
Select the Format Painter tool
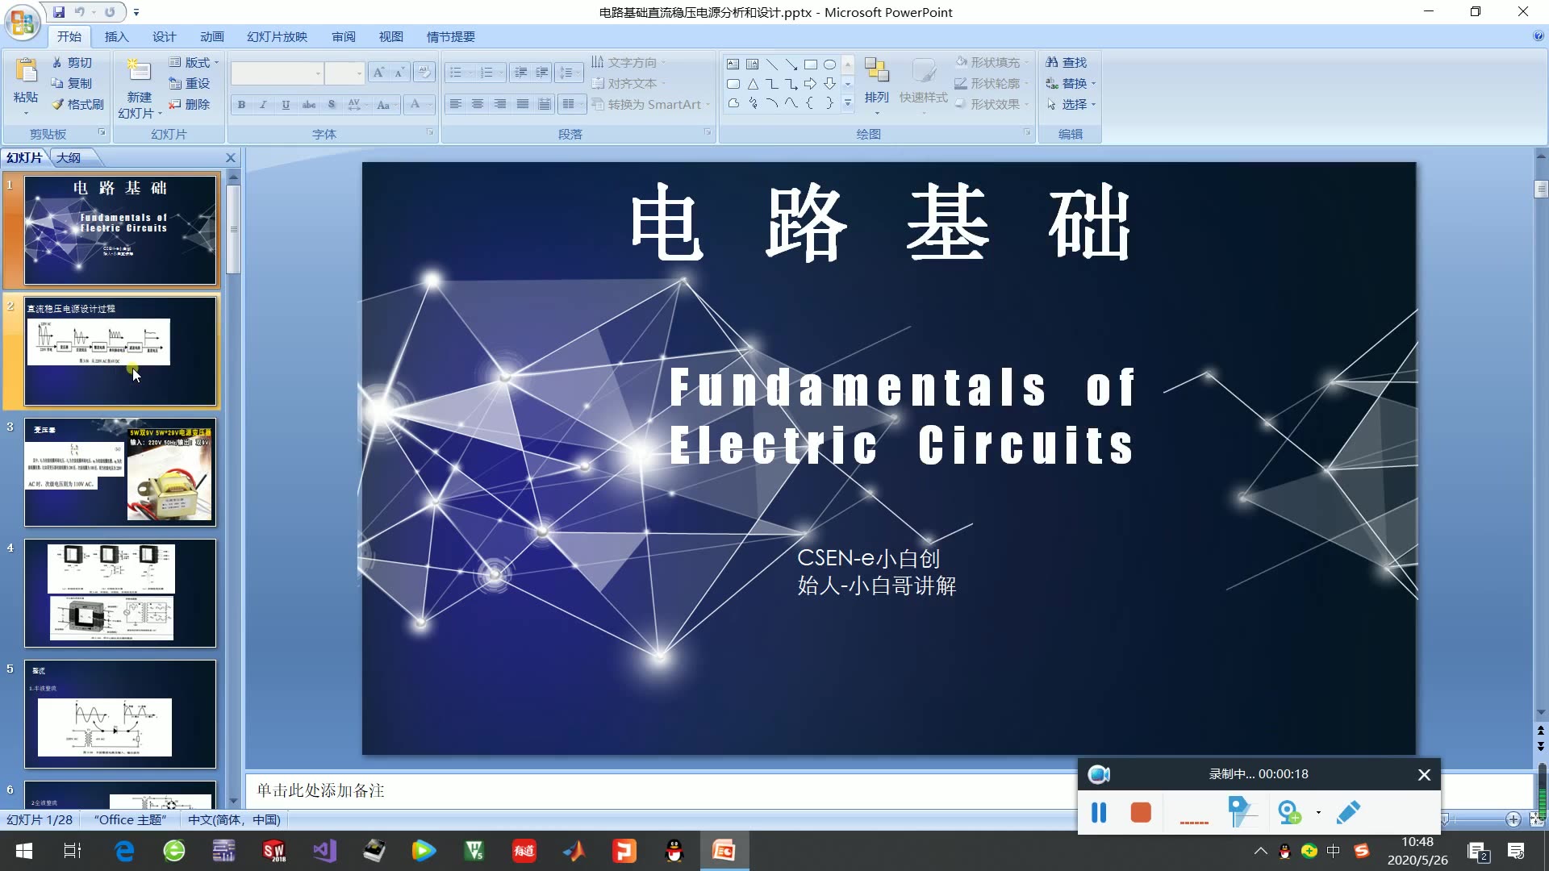(75, 104)
